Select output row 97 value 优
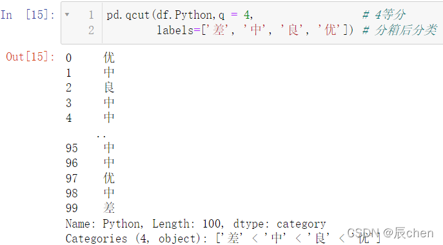 click(109, 178)
